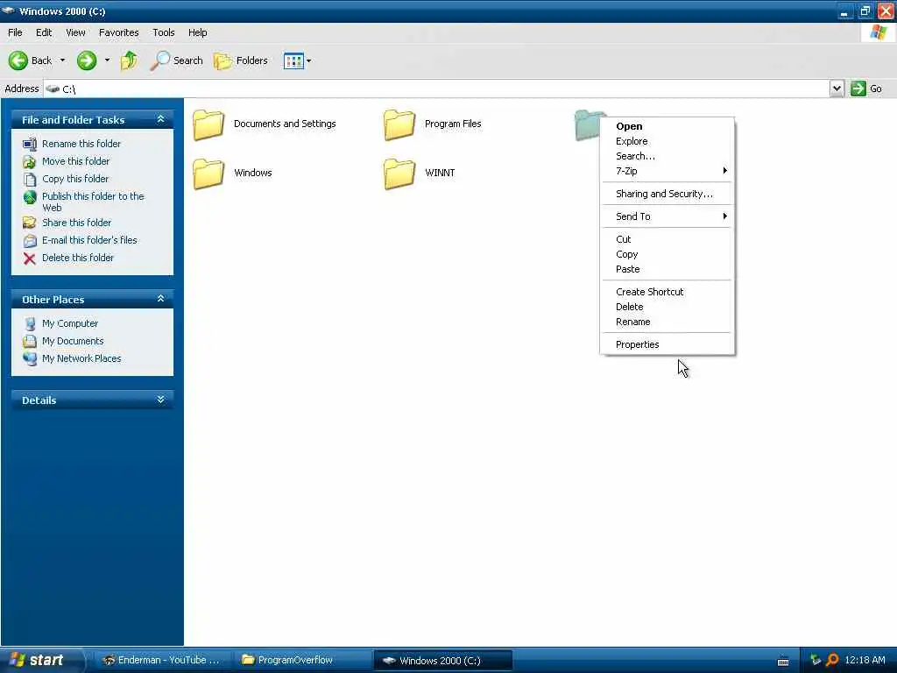This screenshot has width=897, height=673.
Task: Choose Paste in the context menu
Action: click(667, 269)
